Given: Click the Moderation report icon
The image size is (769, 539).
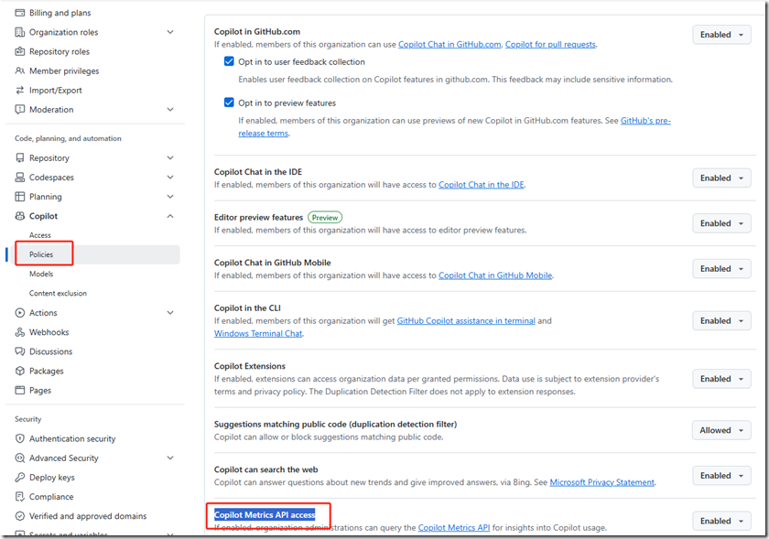Looking at the screenshot, I should pos(19,110).
